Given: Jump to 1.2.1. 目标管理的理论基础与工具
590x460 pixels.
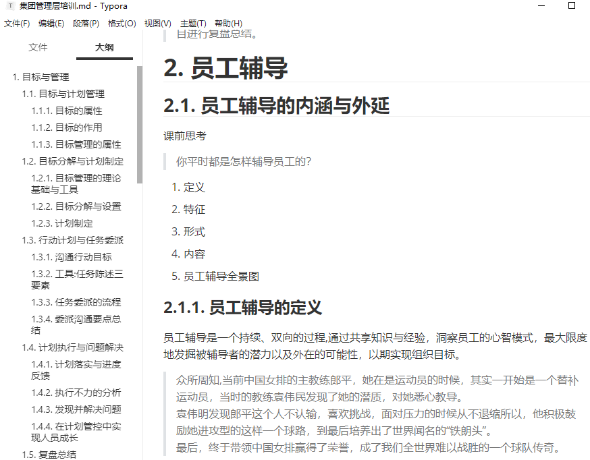Looking at the screenshot, I should (76, 183).
